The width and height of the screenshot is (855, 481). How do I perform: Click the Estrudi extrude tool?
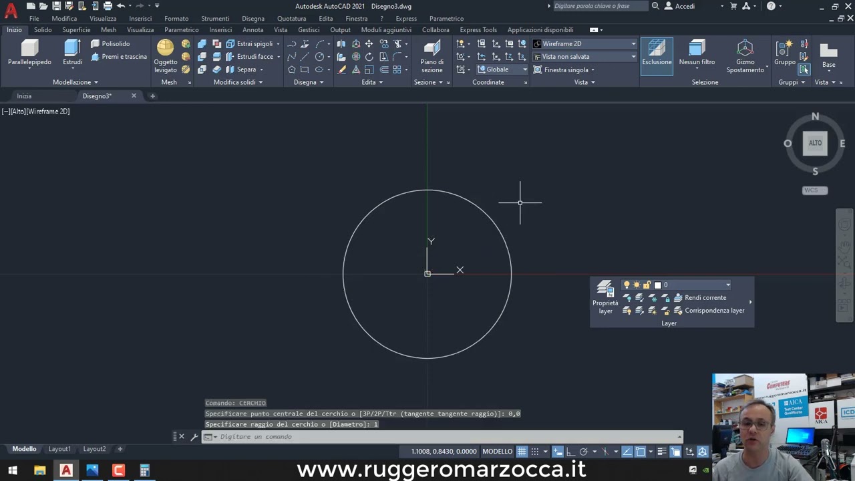72,53
